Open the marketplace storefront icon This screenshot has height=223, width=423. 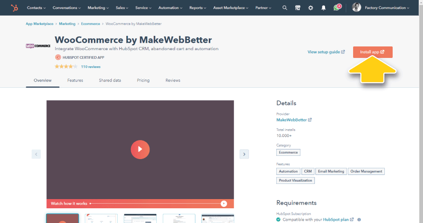297,8
